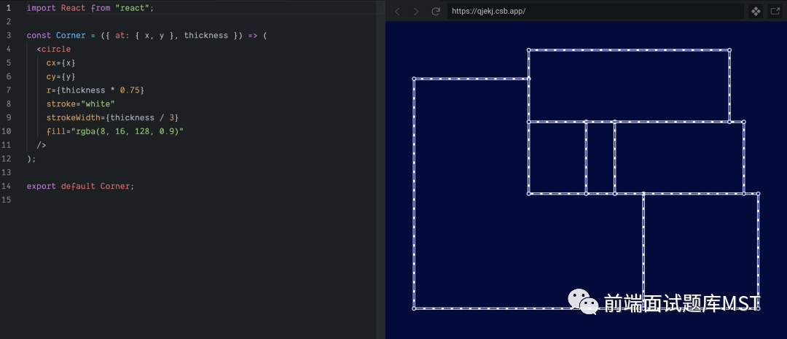The width and height of the screenshot is (787, 339).
Task: Click the '<circle' tag text
Action: point(54,50)
